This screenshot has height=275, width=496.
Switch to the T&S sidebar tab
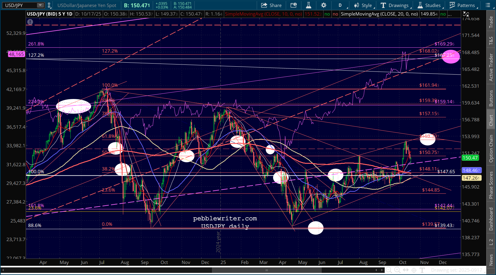tap(491, 40)
